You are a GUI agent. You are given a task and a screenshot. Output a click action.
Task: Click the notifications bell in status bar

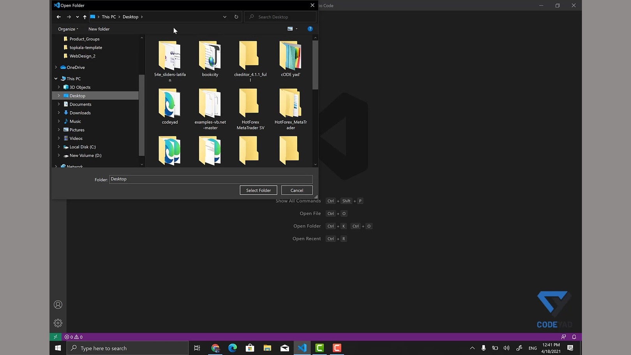coord(574,337)
